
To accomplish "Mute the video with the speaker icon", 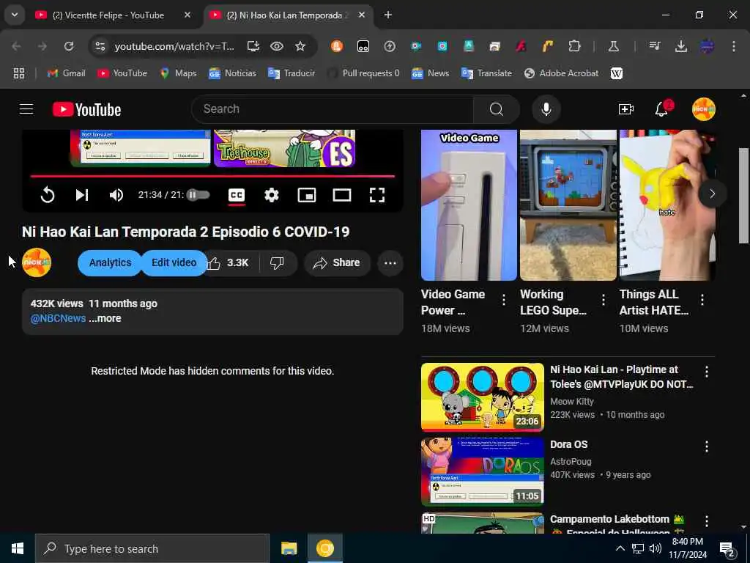I will pyautogui.click(x=116, y=195).
